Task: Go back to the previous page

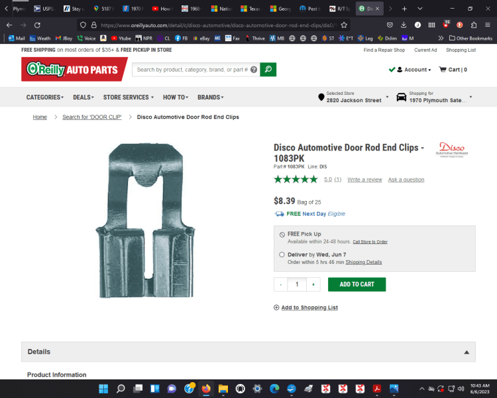Action: tap(9, 25)
